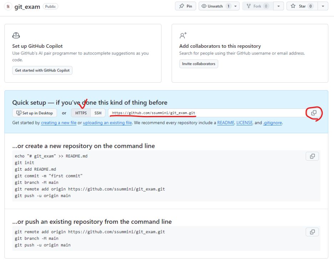
Task: Click the repository URL input field
Action: [207, 113]
